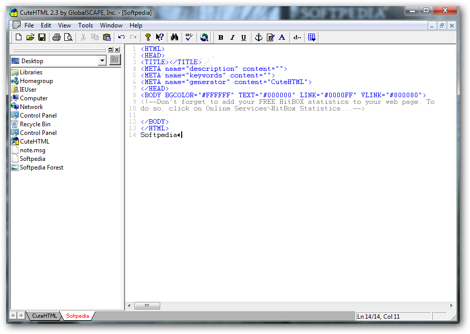The width and height of the screenshot is (470, 334).
Task: Minimize the inner document window
Action: coord(432,26)
